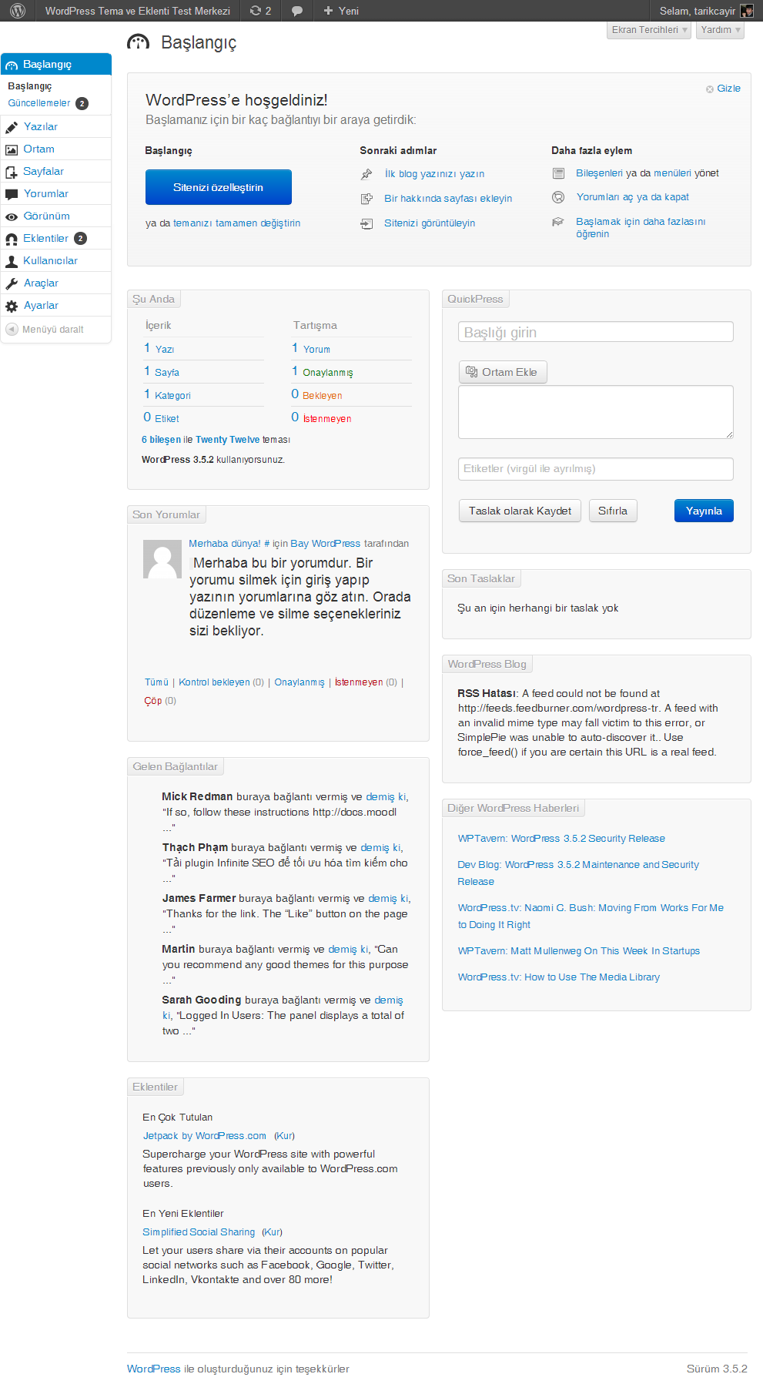The height and width of the screenshot is (1384, 763).
Task: Click the dashboard gauge icon beside Başlangıç heading
Action: [x=139, y=42]
